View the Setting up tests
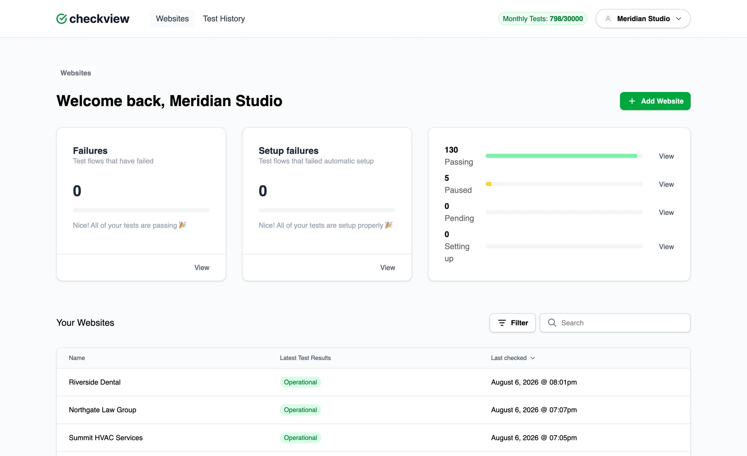The height and width of the screenshot is (456, 747). point(666,246)
